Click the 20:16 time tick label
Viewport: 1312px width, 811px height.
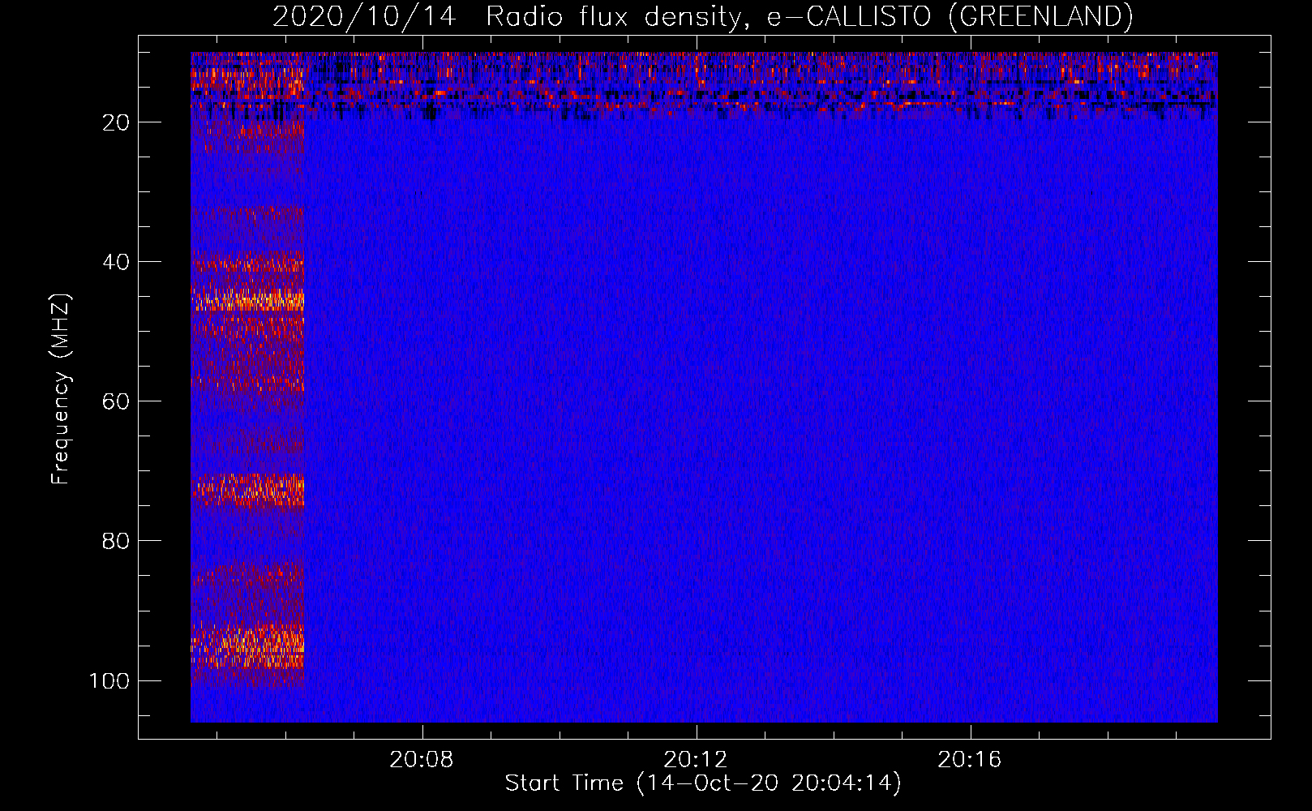coord(970,760)
